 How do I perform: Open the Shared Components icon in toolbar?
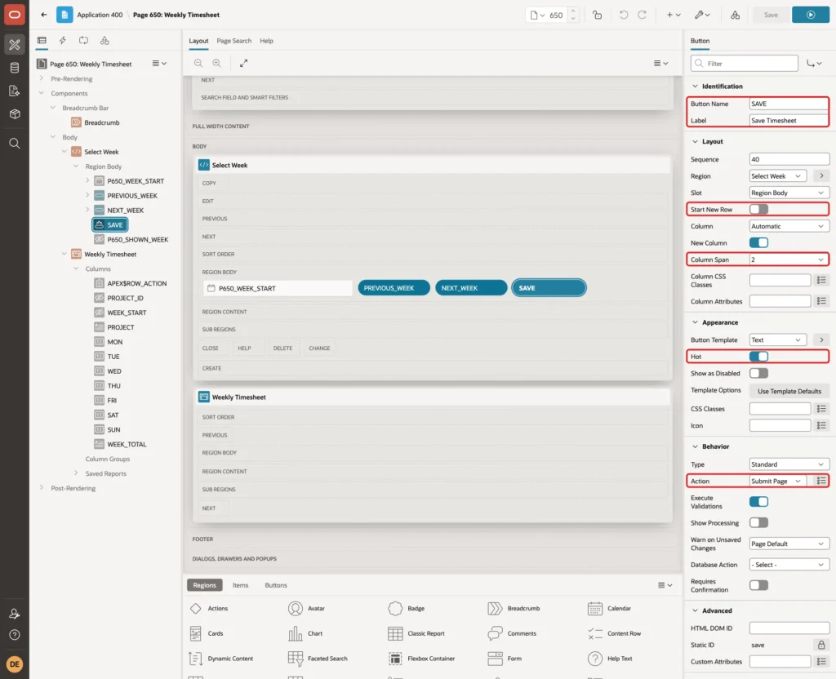point(736,15)
